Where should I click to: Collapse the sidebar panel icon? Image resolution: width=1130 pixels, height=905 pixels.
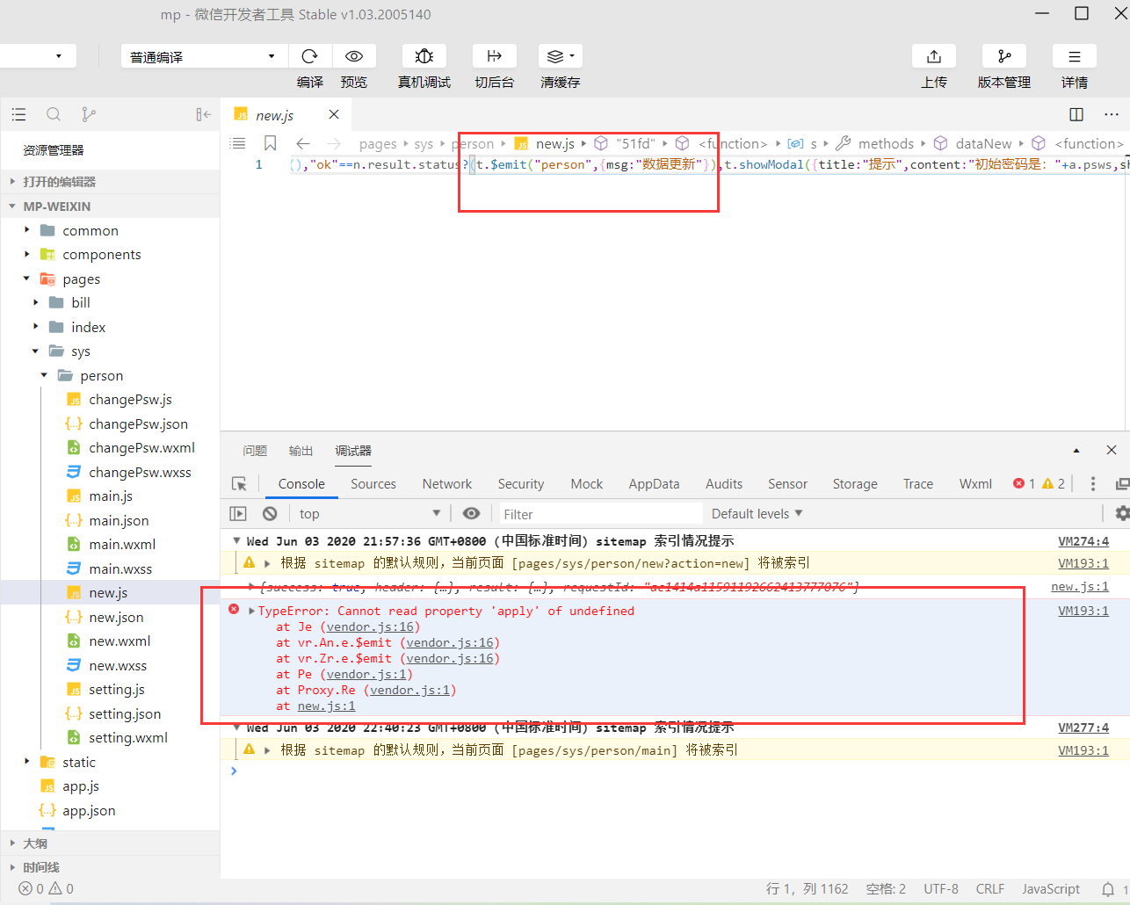[204, 114]
